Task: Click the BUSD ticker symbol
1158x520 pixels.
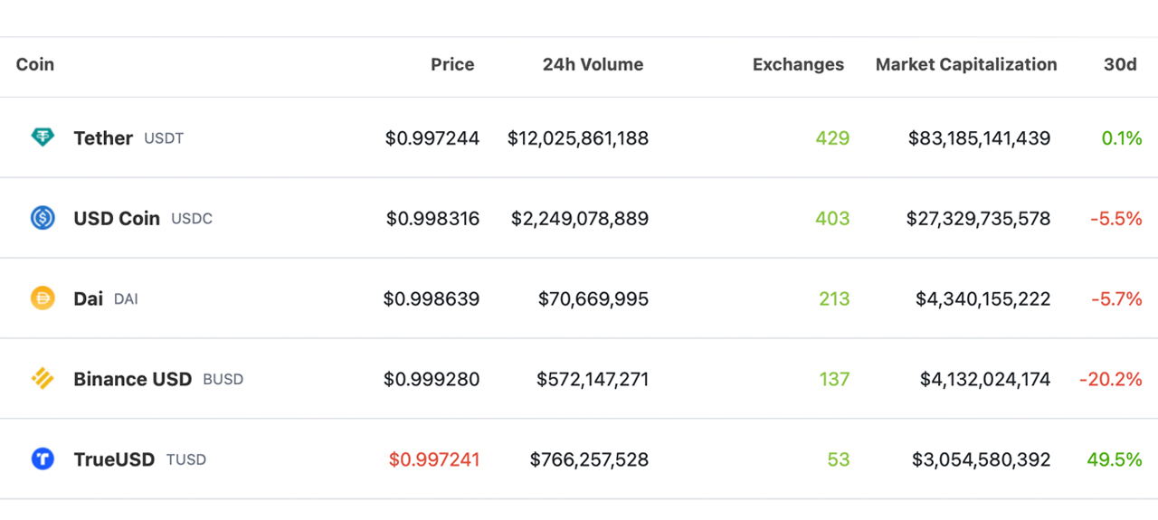Action: pos(223,380)
